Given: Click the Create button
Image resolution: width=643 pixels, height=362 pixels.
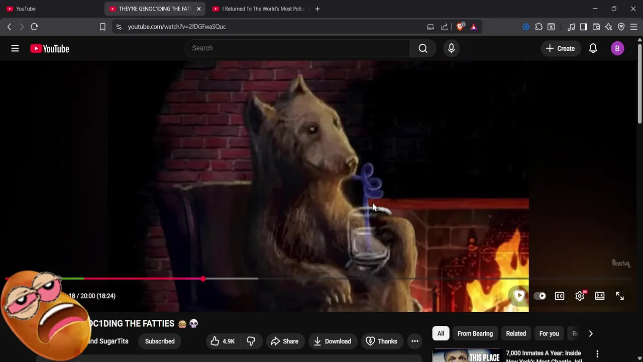Looking at the screenshot, I should 560,48.
